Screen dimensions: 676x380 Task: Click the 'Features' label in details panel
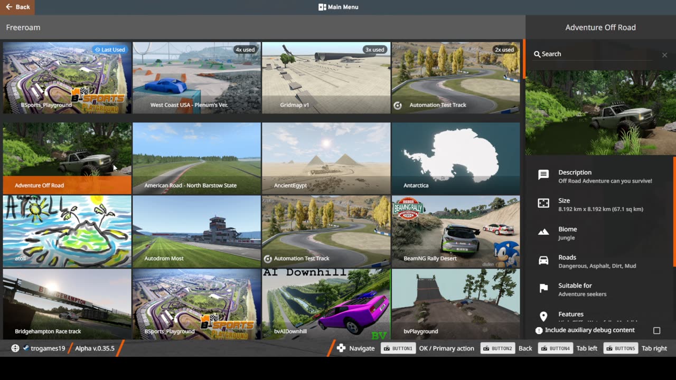[571, 314]
